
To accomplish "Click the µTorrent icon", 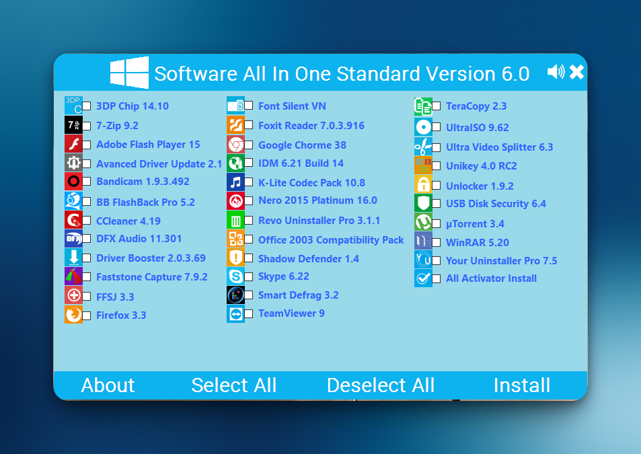I will coord(423,223).
